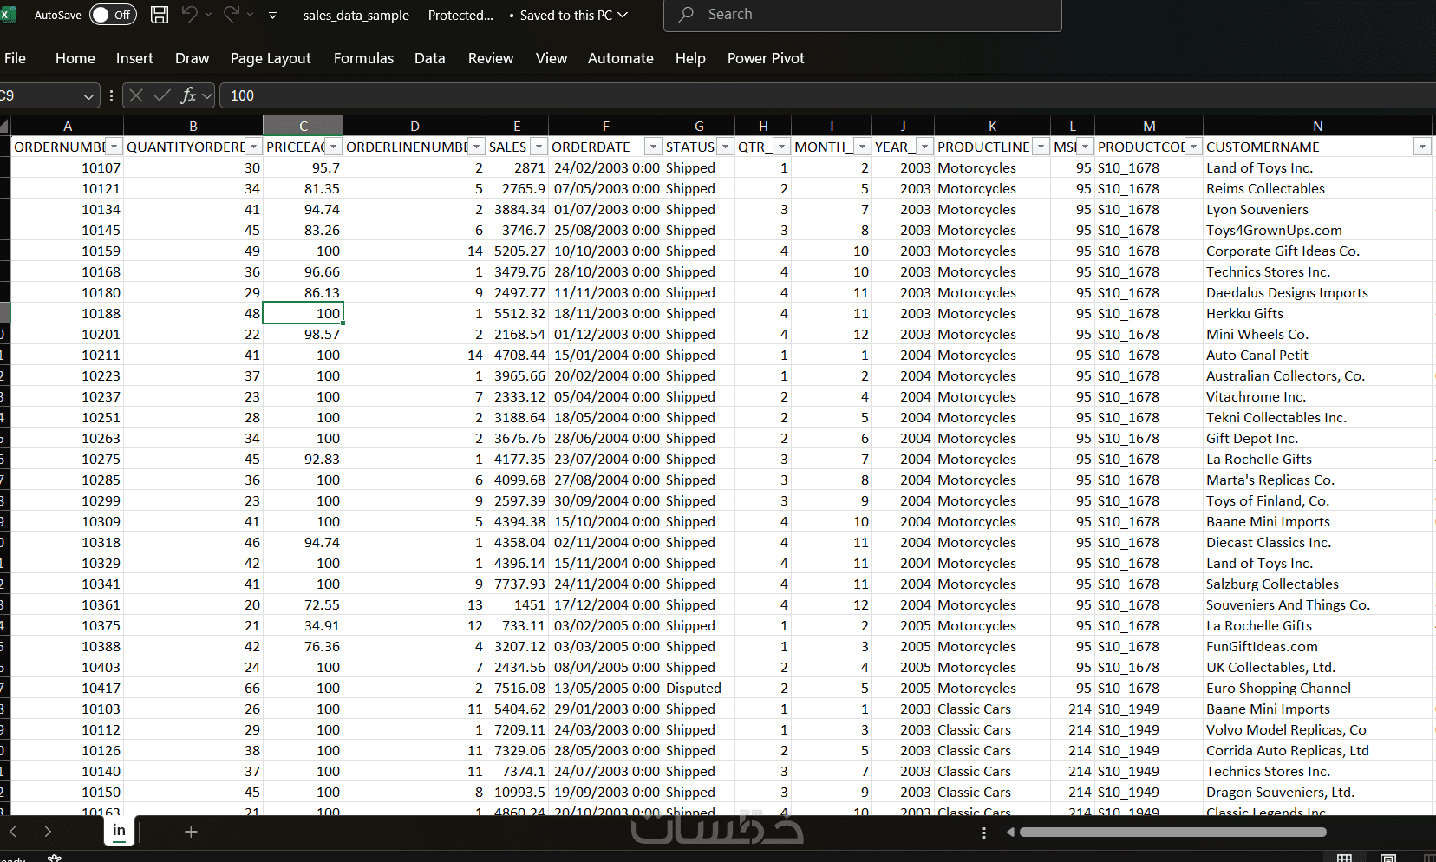The width and height of the screenshot is (1436, 862).
Task: Open the Formulas ribbon tab
Action: [363, 58]
